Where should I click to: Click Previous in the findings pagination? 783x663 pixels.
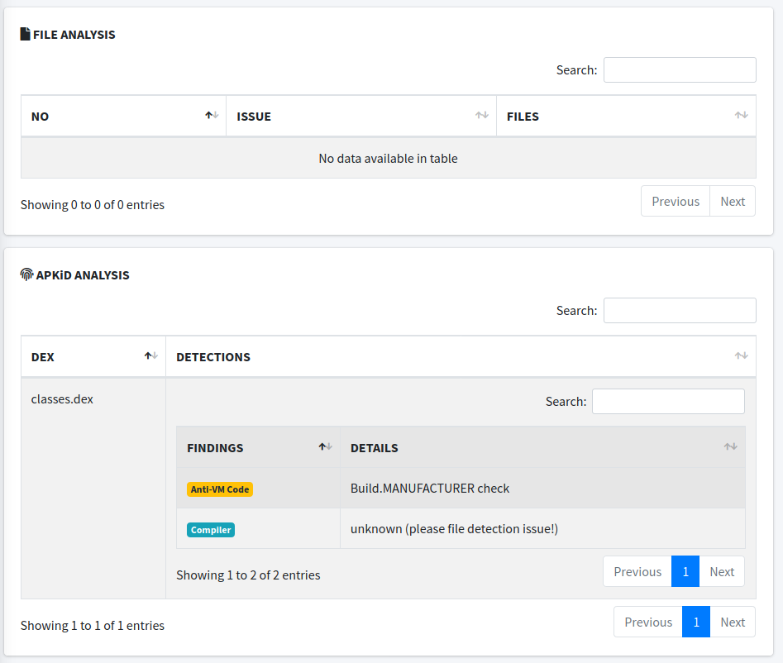click(x=637, y=572)
